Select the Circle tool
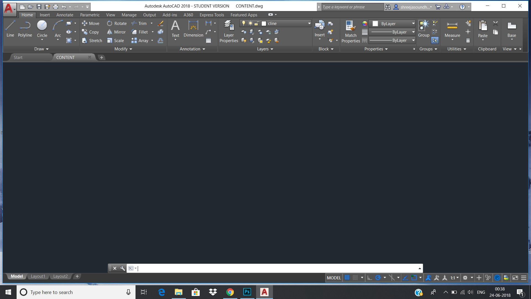531x299 pixels. pos(42,29)
